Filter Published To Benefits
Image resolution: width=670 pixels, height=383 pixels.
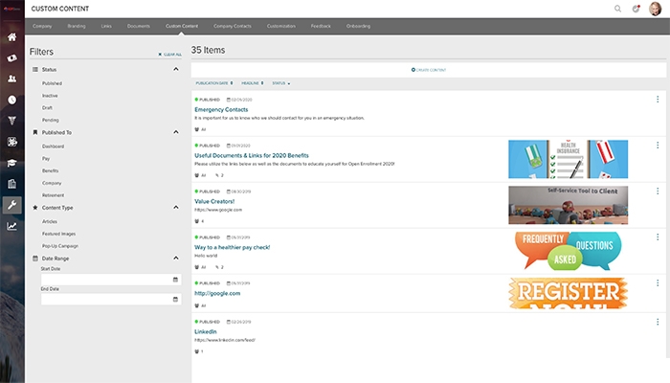(x=51, y=171)
